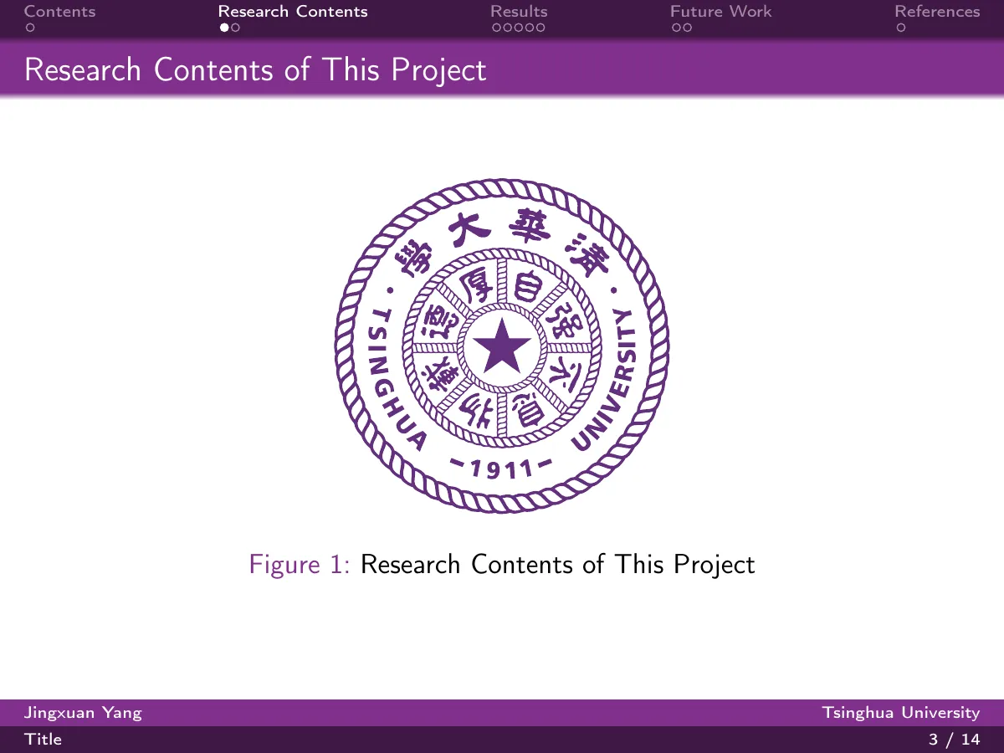Click the page number '3 / 14'

click(x=955, y=740)
